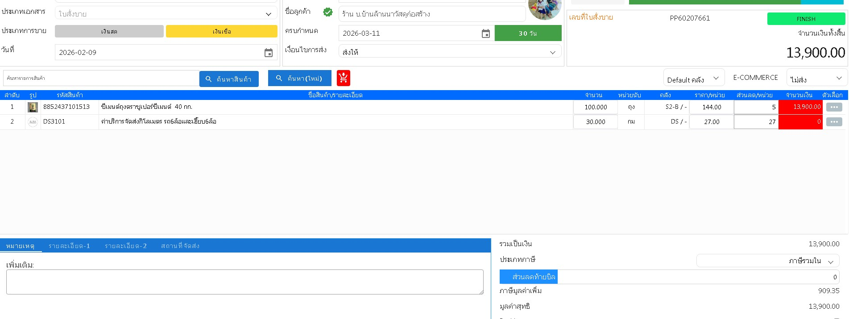Select the เงินสด cash sale type
This screenshot has width=849, height=319.
click(109, 31)
